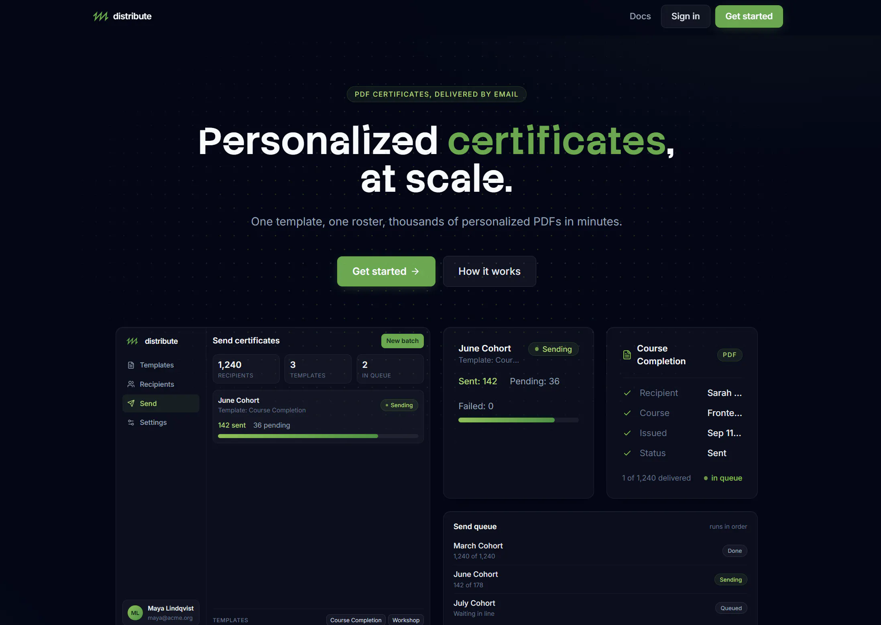
Task: Click the Send paper-plane icon
Action: click(131, 403)
